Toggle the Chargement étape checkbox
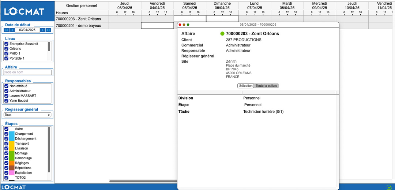Screen dimensions: 395x190 [x=7, y=134]
